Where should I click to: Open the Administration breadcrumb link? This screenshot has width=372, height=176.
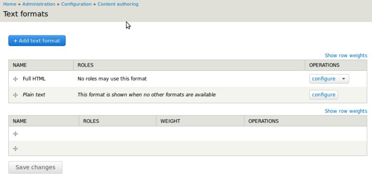39,4
